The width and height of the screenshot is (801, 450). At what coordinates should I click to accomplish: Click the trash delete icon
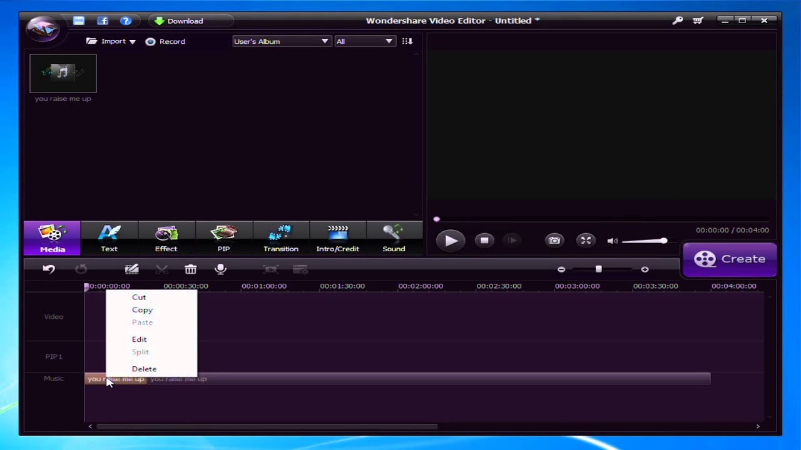(191, 269)
